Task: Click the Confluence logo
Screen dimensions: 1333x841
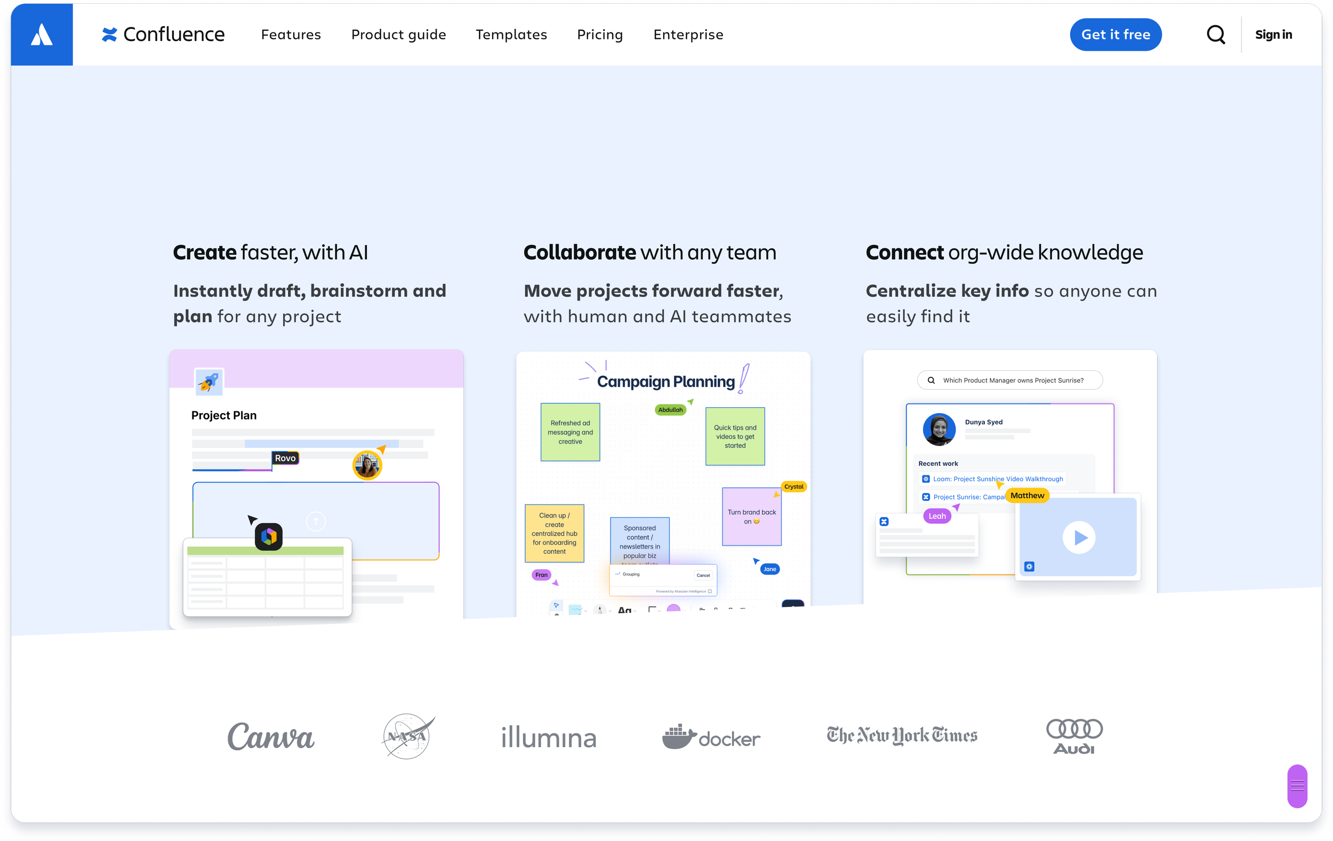Action: pyautogui.click(x=163, y=34)
